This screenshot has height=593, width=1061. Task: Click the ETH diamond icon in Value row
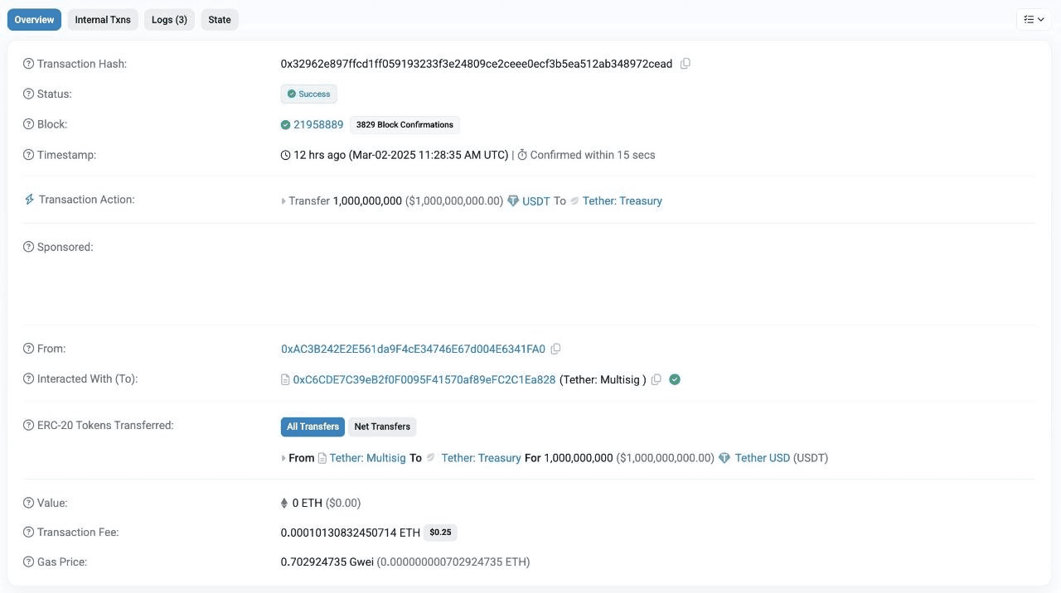[285, 503]
